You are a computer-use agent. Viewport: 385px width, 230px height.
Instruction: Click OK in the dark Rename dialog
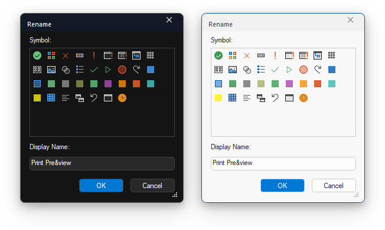[101, 185]
